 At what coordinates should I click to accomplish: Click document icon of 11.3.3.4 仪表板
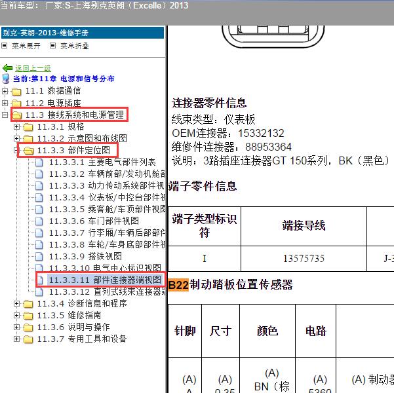39,198
